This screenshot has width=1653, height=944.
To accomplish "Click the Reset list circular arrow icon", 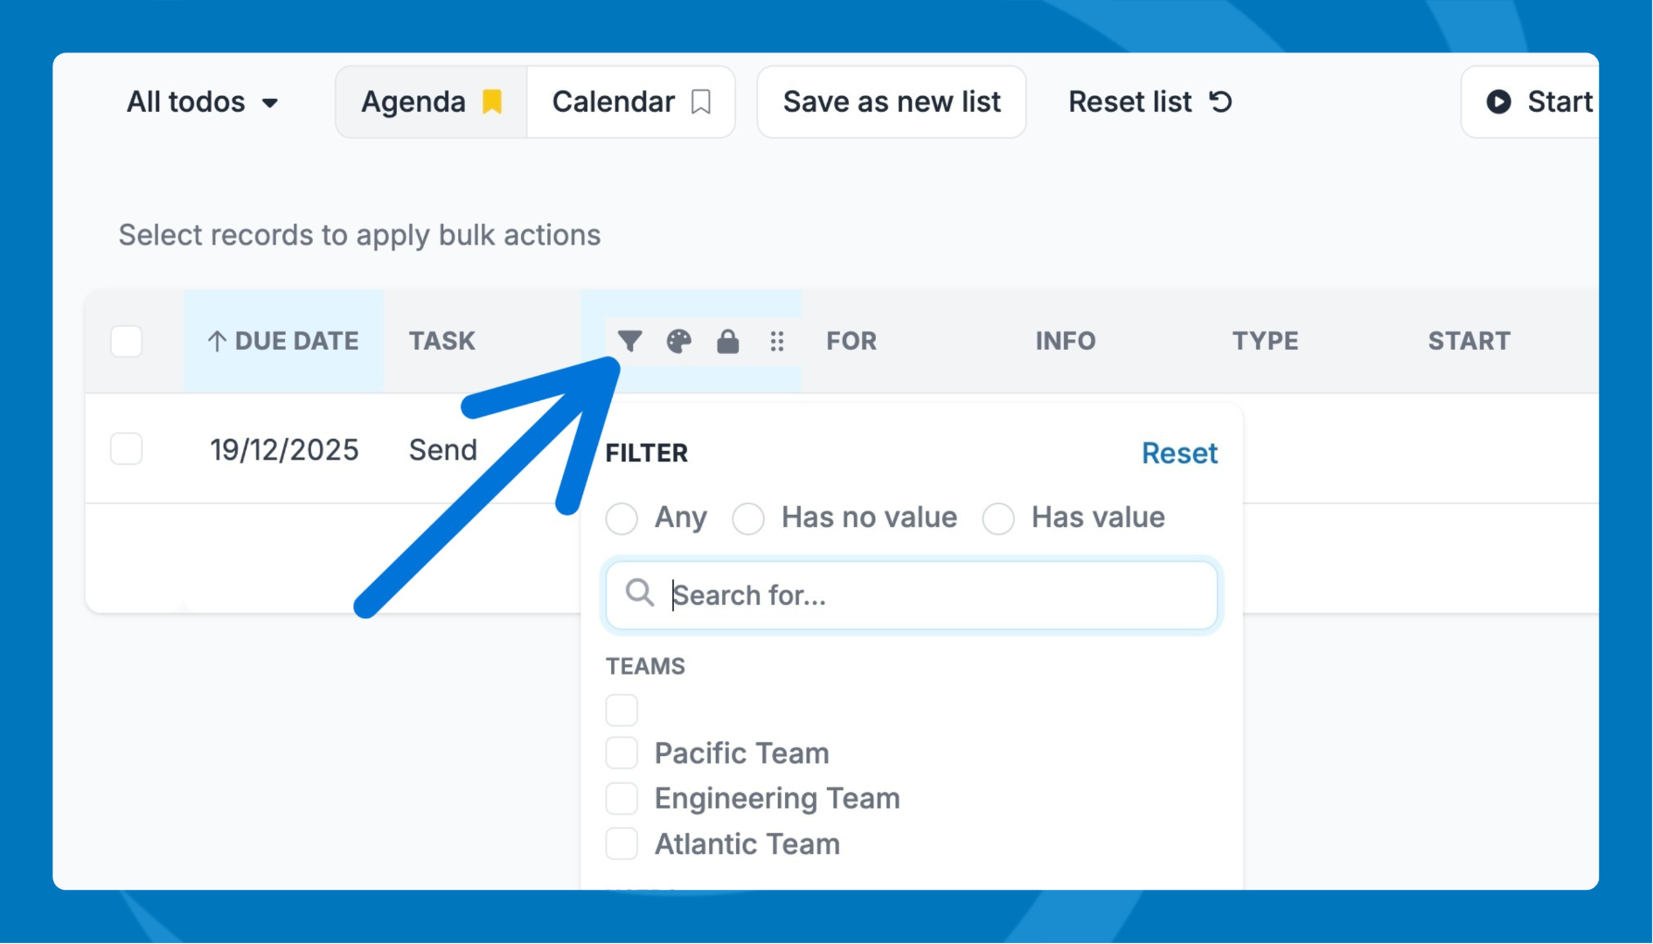I will click(1221, 102).
